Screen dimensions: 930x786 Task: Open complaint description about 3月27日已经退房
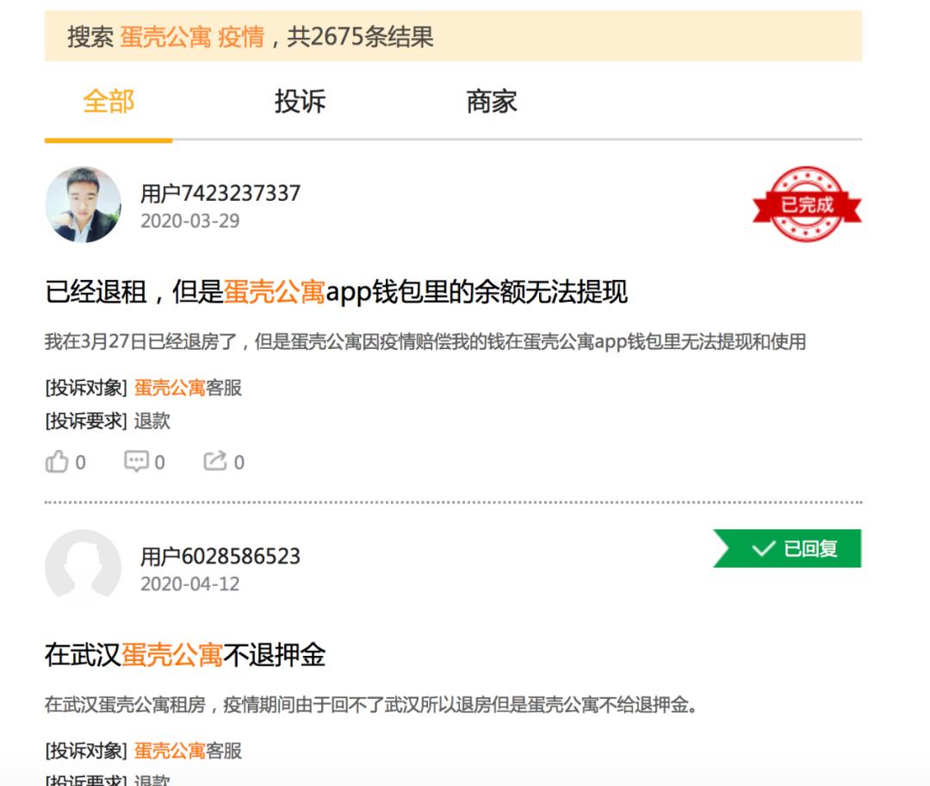425,342
